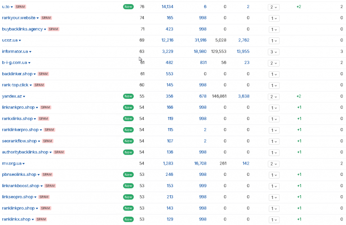Click value 678 in yandex.az row
346x225 pixels.
203,96
